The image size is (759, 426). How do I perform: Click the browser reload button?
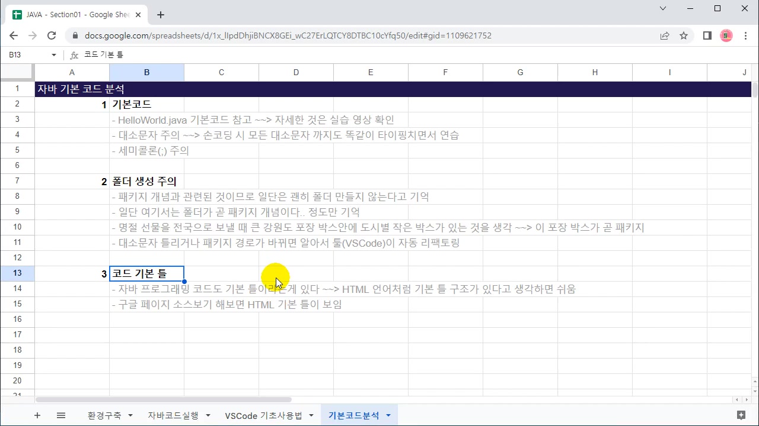(52, 35)
